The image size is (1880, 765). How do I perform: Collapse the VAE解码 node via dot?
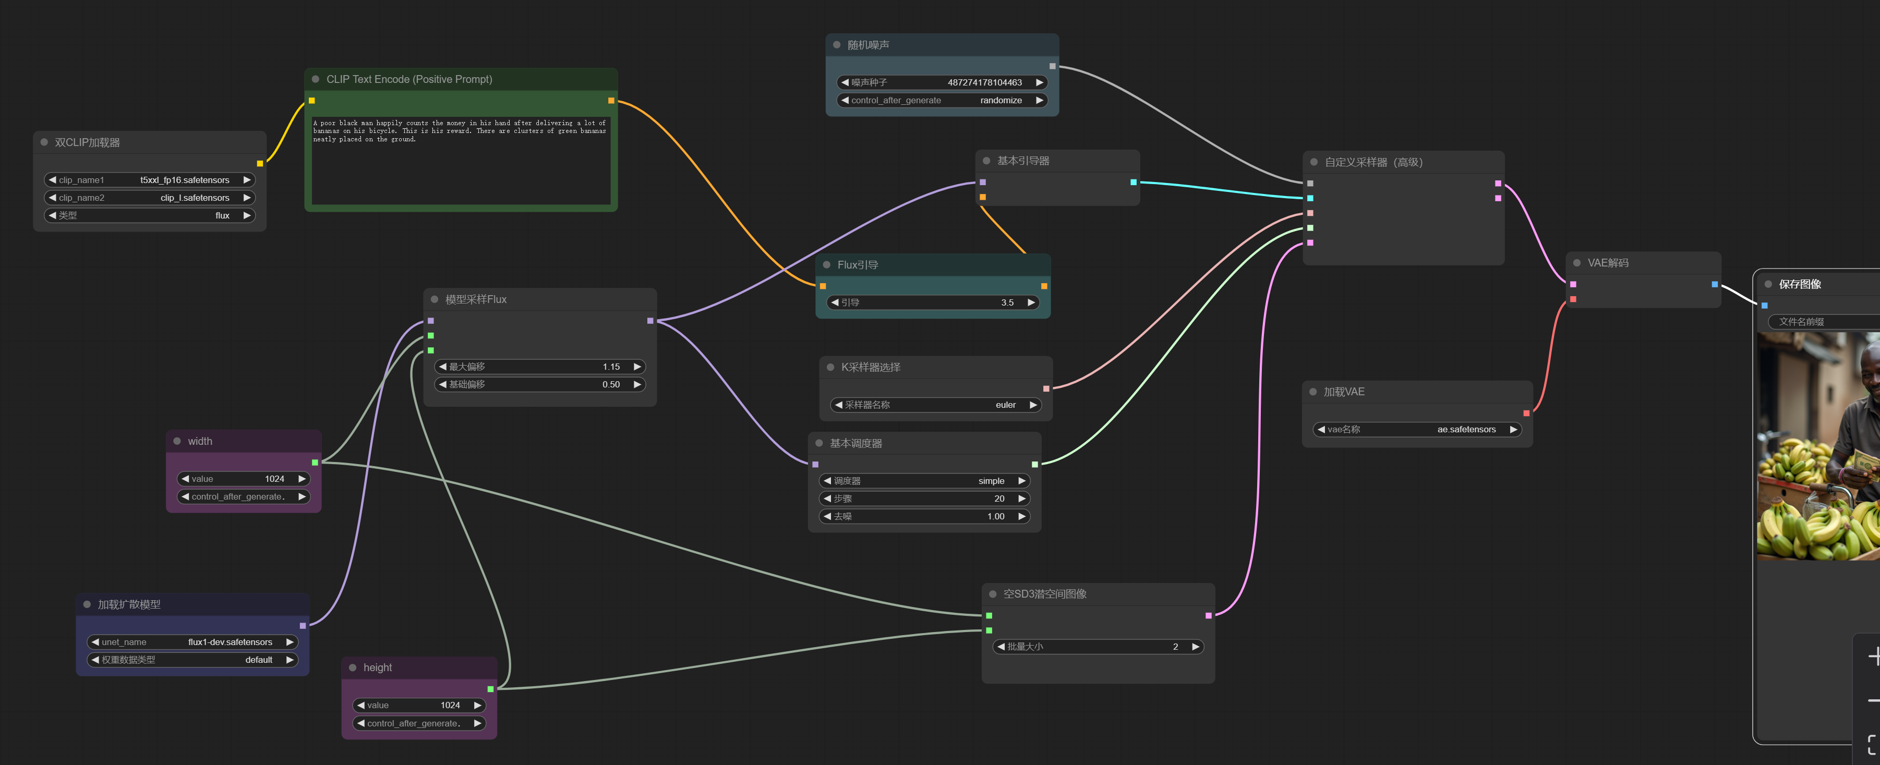1577,262
